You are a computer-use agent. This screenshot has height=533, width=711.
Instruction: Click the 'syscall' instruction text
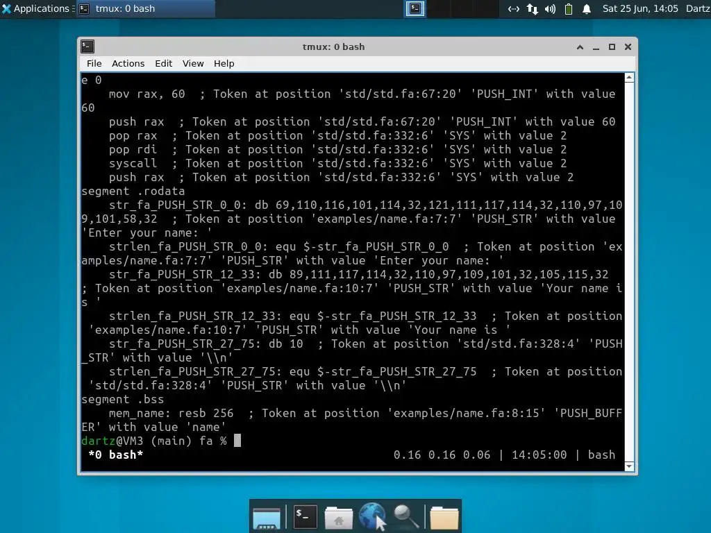point(133,163)
